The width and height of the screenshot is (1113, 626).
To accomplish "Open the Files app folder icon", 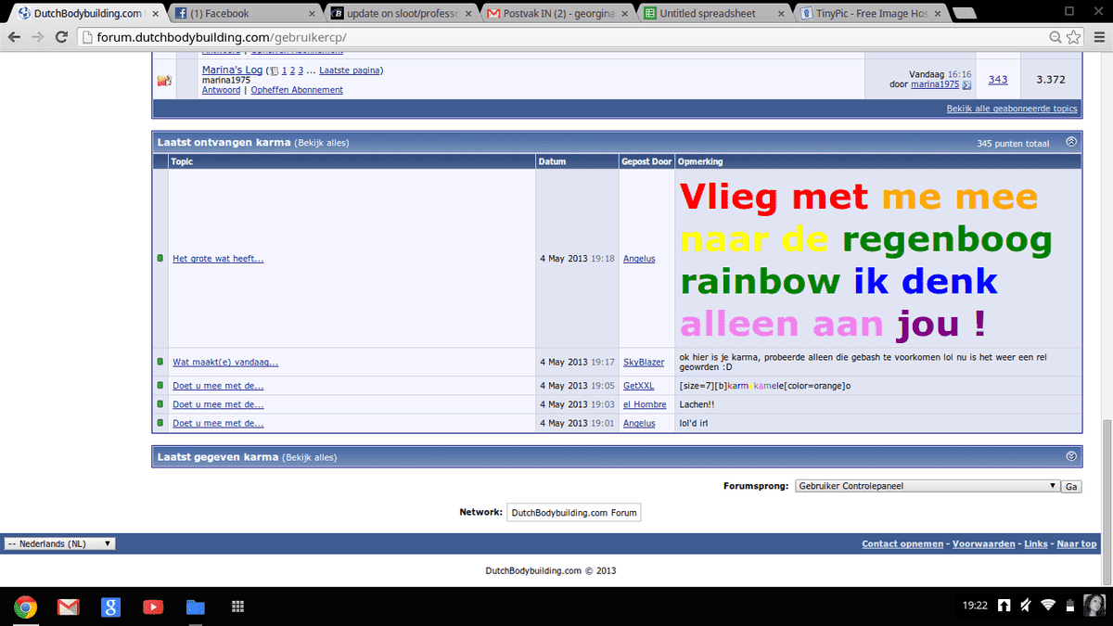I will click(x=195, y=607).
